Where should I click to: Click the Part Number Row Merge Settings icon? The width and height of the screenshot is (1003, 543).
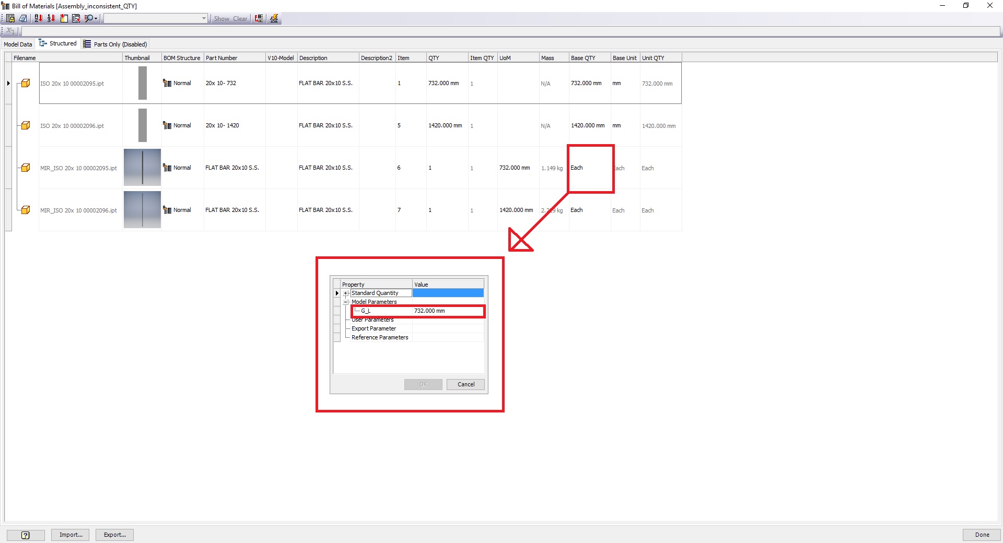tap(258, 18)
